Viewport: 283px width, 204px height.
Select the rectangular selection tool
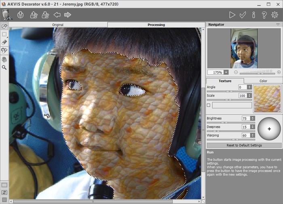(x=4, y=34)
